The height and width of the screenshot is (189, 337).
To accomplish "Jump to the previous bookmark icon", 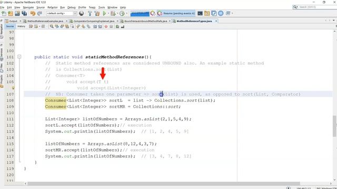I will 78,27.
